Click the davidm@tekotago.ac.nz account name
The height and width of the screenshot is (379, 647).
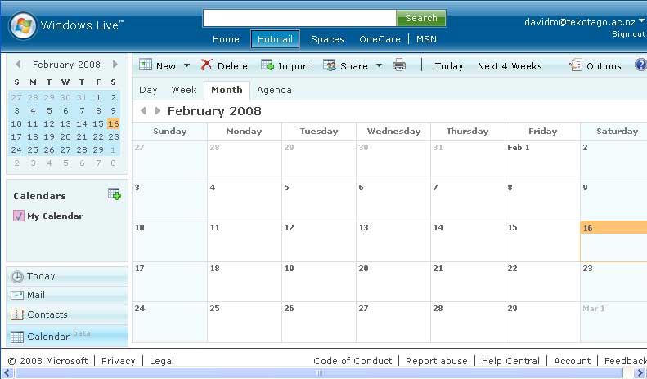(580, 22)
